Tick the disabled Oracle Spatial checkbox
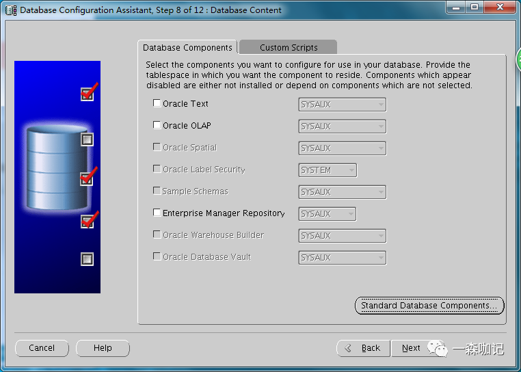The height and width of the screenshot is (372, 521). click(x=157, y=147)
